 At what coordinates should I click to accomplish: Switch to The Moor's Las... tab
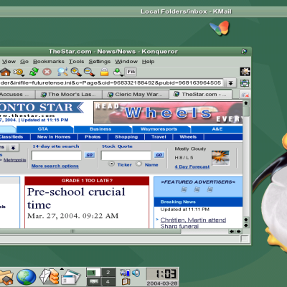(x=68, y=95)
